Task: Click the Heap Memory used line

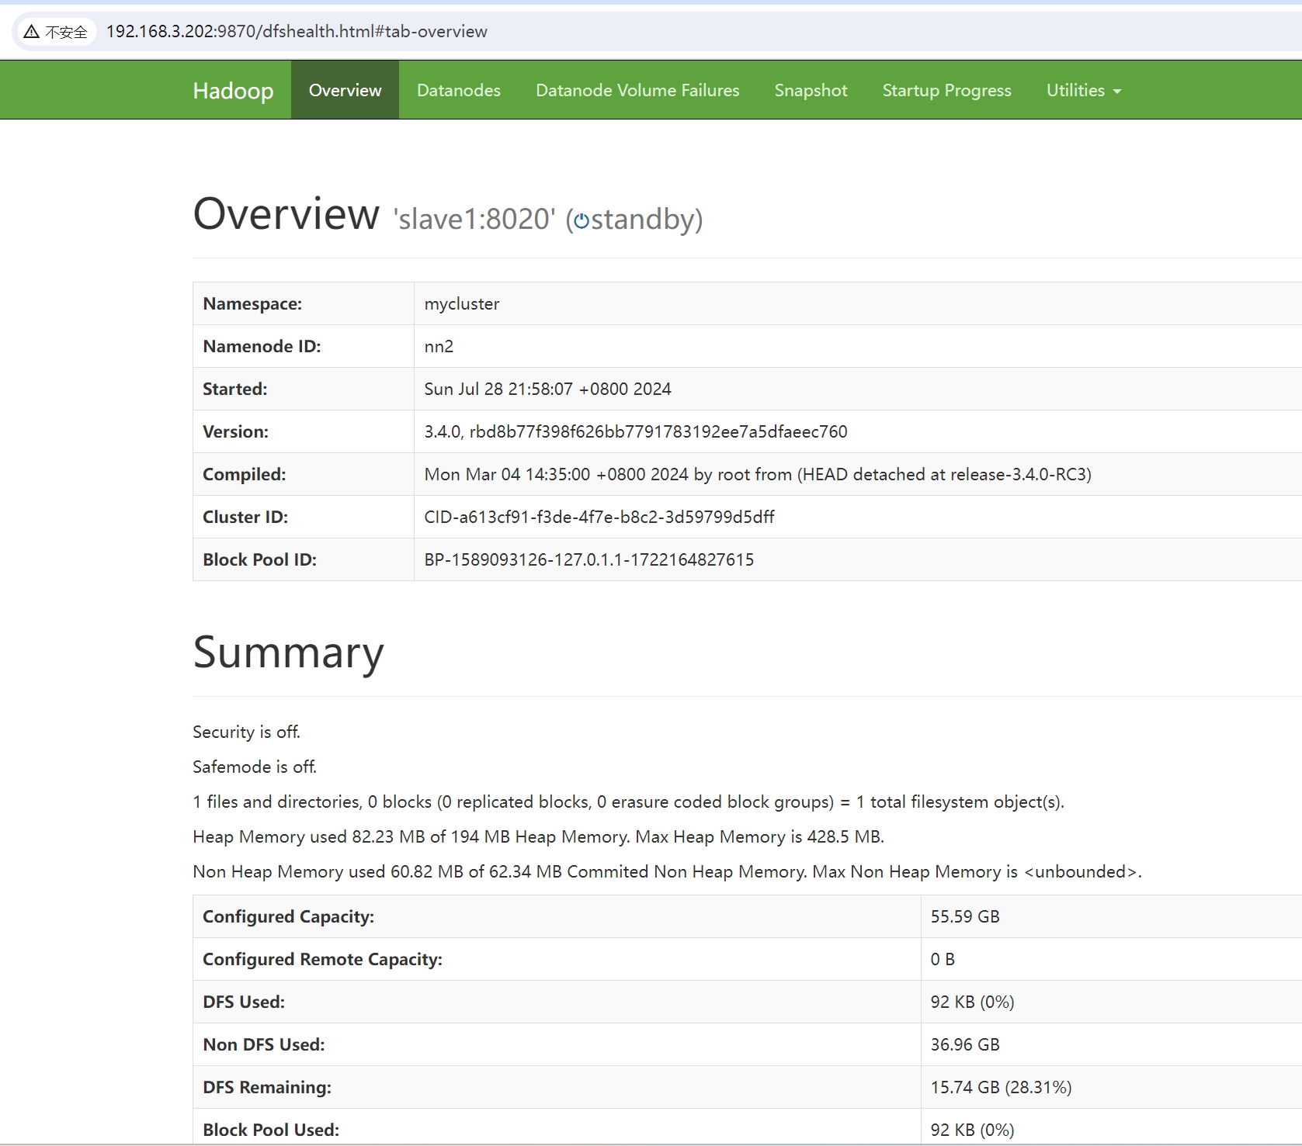Action: pos(538,836)
